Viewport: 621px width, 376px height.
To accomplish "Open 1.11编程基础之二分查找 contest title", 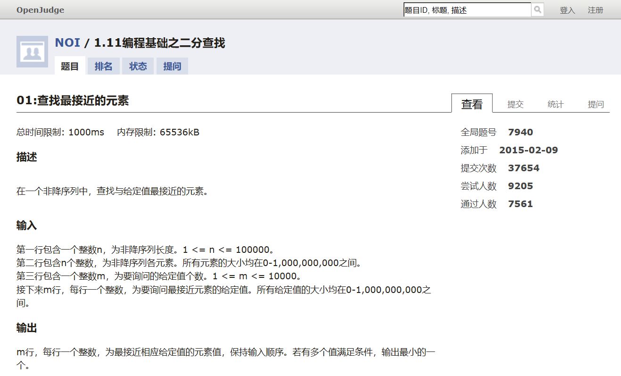I will tap(160, 43).
